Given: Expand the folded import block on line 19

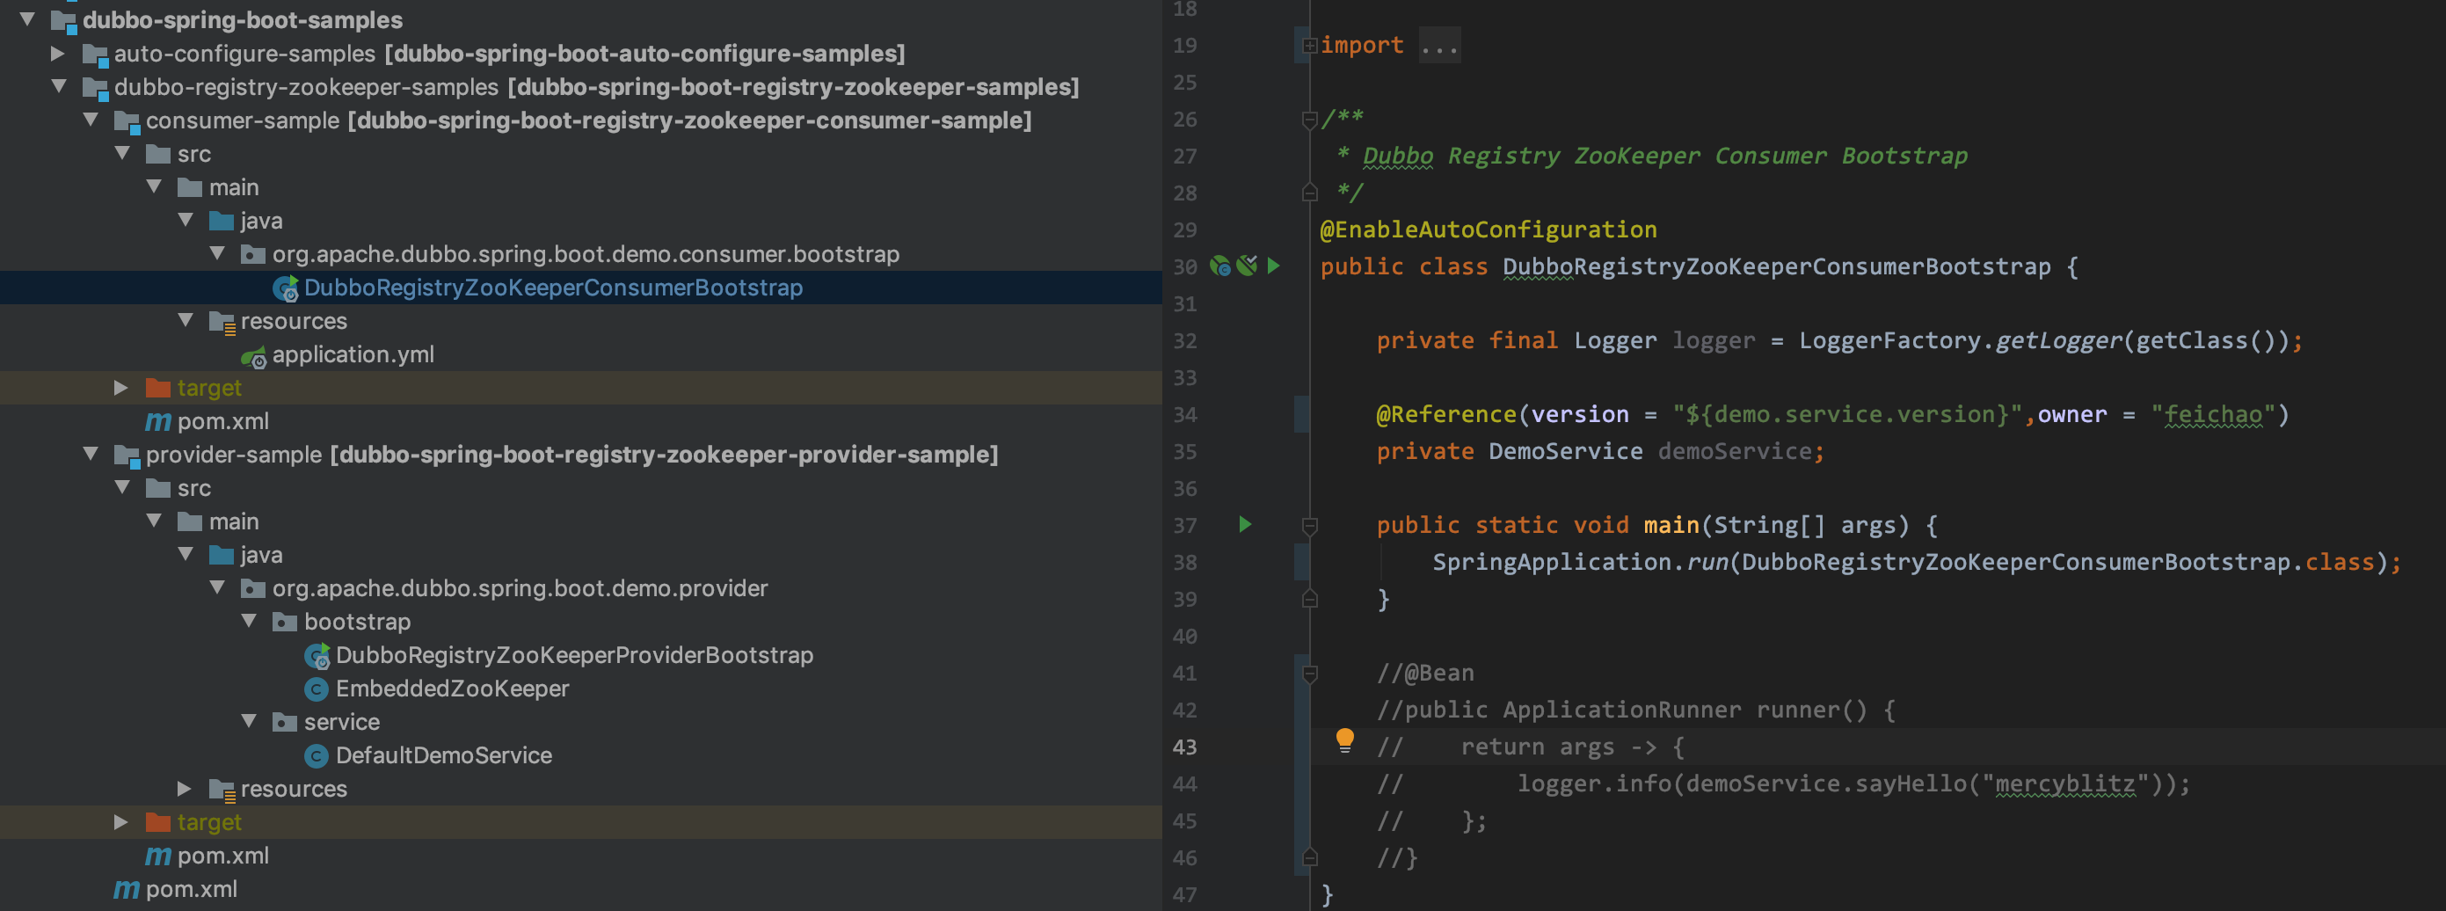Looking at the screenshot, I should (x=1309, y=45).
